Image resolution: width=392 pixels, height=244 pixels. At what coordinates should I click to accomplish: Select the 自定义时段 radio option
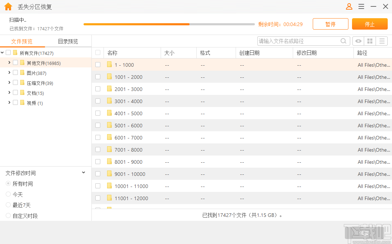pyautogui.click(x=8, y=215)
